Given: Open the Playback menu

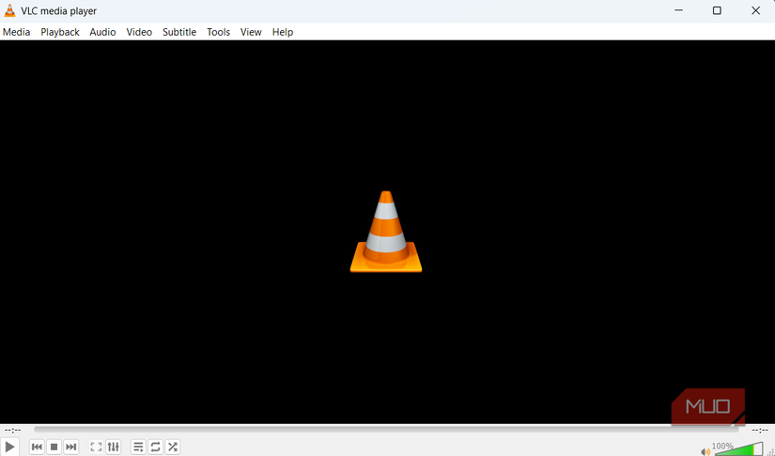Looking at the screenshot, I should tap(60, 32).
